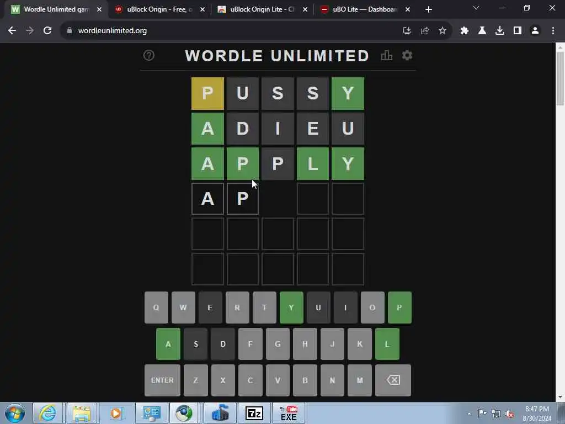The width and height of the screenshot is (565, 424).
Task: Toggle the side panel icon
Action: tap(518, 31)
